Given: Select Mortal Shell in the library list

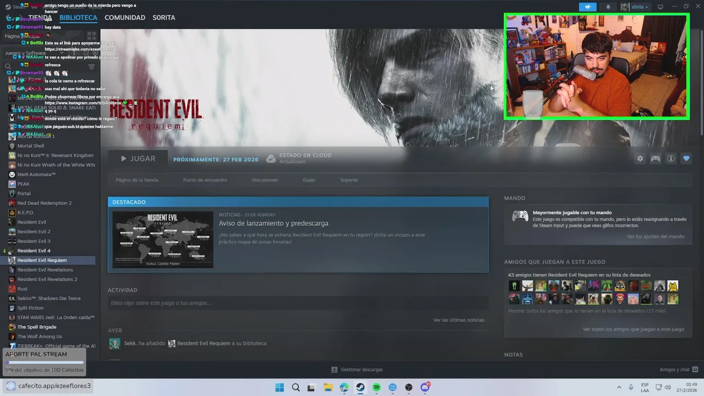Looking at the screenshot, I should pyautogui.click(x=31, y=146).
